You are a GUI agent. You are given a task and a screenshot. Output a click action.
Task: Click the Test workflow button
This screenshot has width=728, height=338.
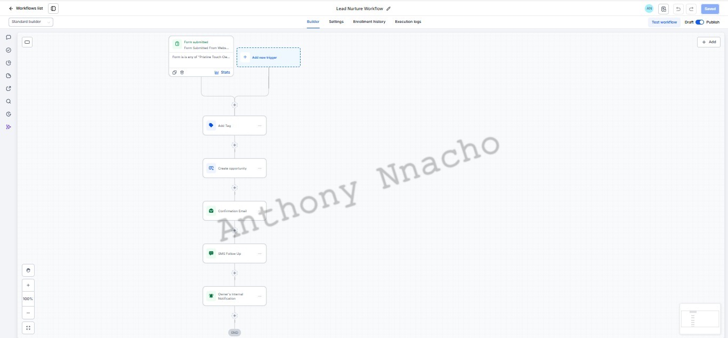664,22
